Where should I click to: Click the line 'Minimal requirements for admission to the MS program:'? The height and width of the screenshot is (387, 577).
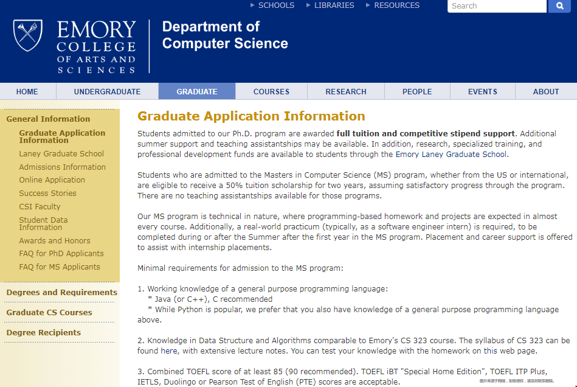[x=240, y=268]
